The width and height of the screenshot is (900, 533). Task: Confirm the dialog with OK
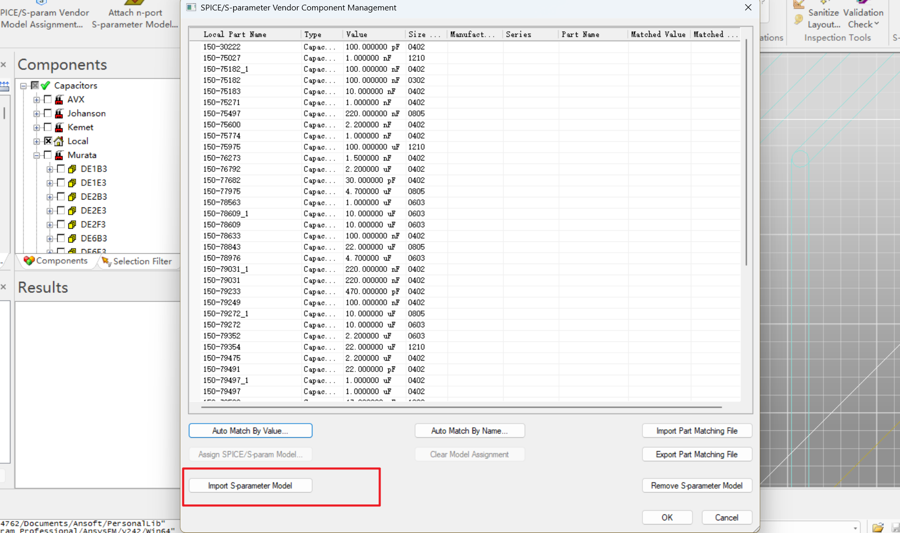[667, 517]
